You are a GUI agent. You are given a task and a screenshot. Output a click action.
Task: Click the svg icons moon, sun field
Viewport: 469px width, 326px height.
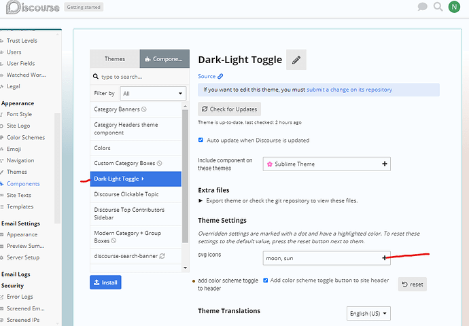point(327,258)
